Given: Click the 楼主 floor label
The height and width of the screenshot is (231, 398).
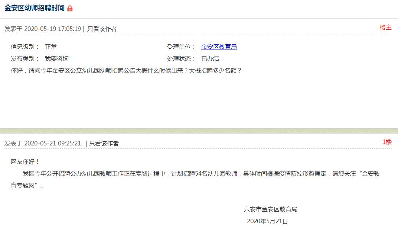Looking at the screenshot, I should (x=385, y=28).
